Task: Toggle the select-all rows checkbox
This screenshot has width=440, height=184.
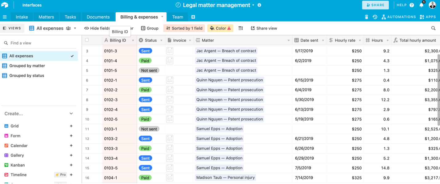Action: [87, 40]
